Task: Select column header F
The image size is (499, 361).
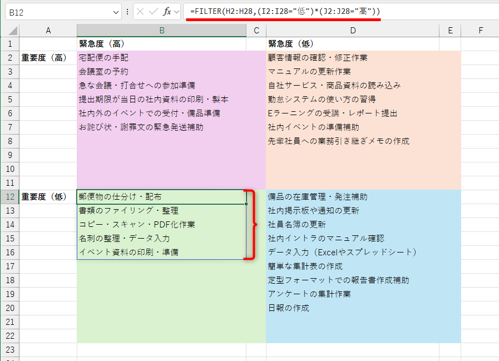Action: tap(480, 30)
